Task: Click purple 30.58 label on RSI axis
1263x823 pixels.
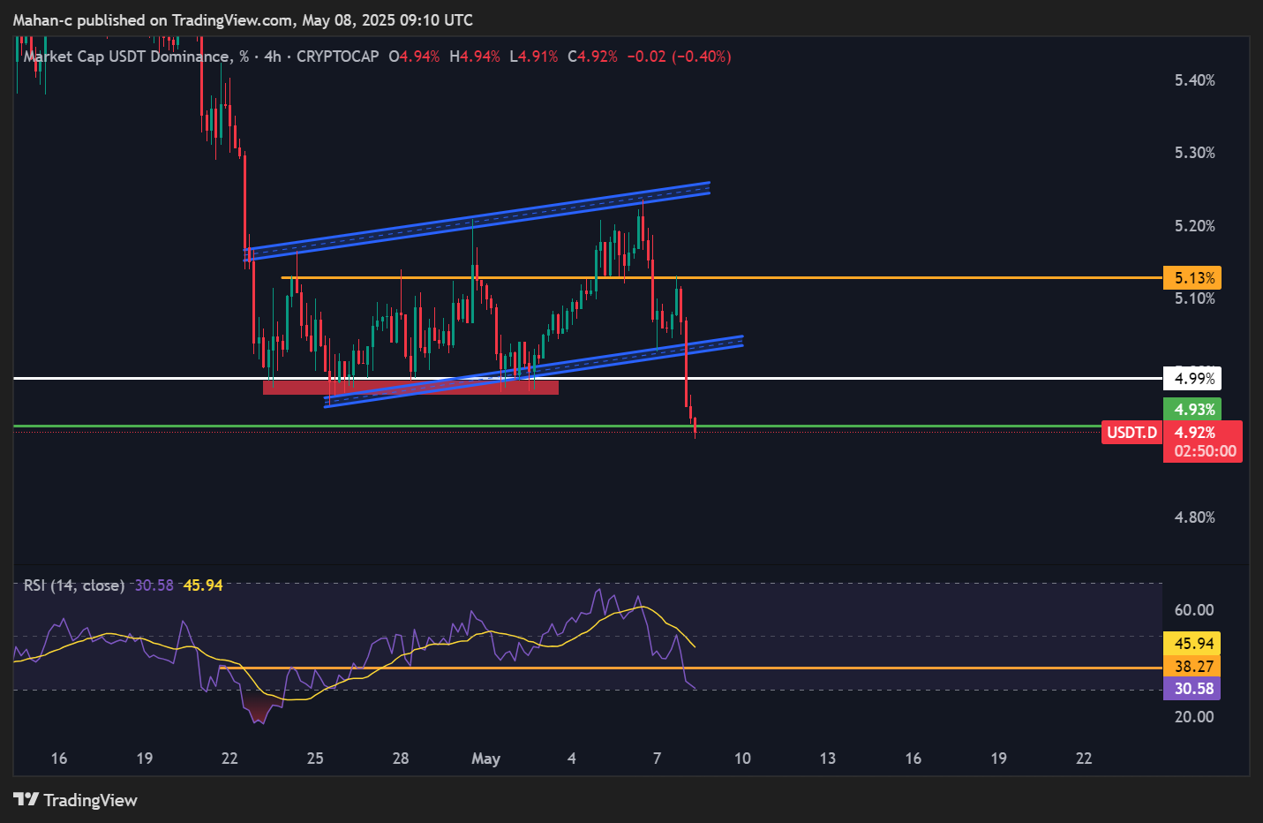Action: pyautogui.click(x=1193, y=689)
